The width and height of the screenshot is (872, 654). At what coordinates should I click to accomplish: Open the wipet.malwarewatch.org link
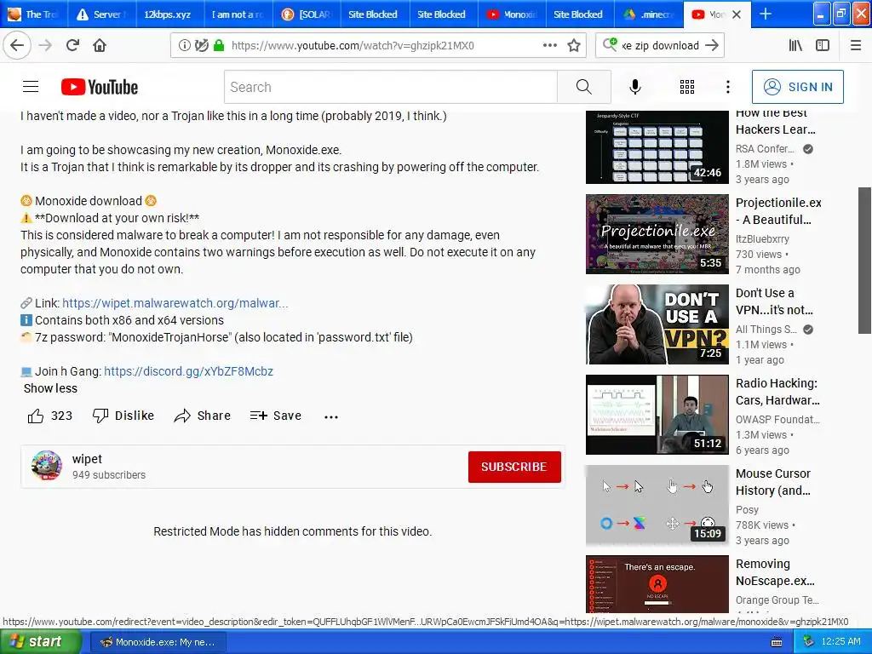click(175, 303)
